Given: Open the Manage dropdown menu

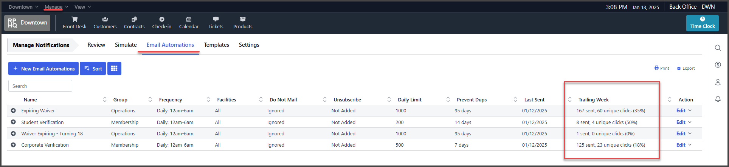Looking at the screenshot, I should tap(56, 7).
